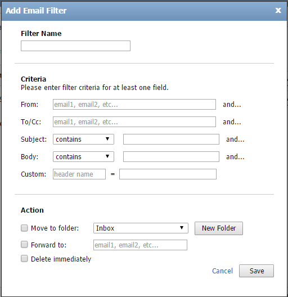Screen dimensions: 288x297
Task: Click the New Folder button
Action: pyautogui.click(x=219, y=228)
